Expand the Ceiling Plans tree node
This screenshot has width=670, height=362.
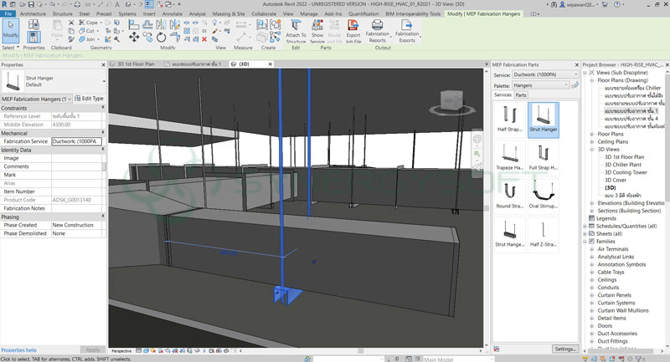tap(592, 141)
